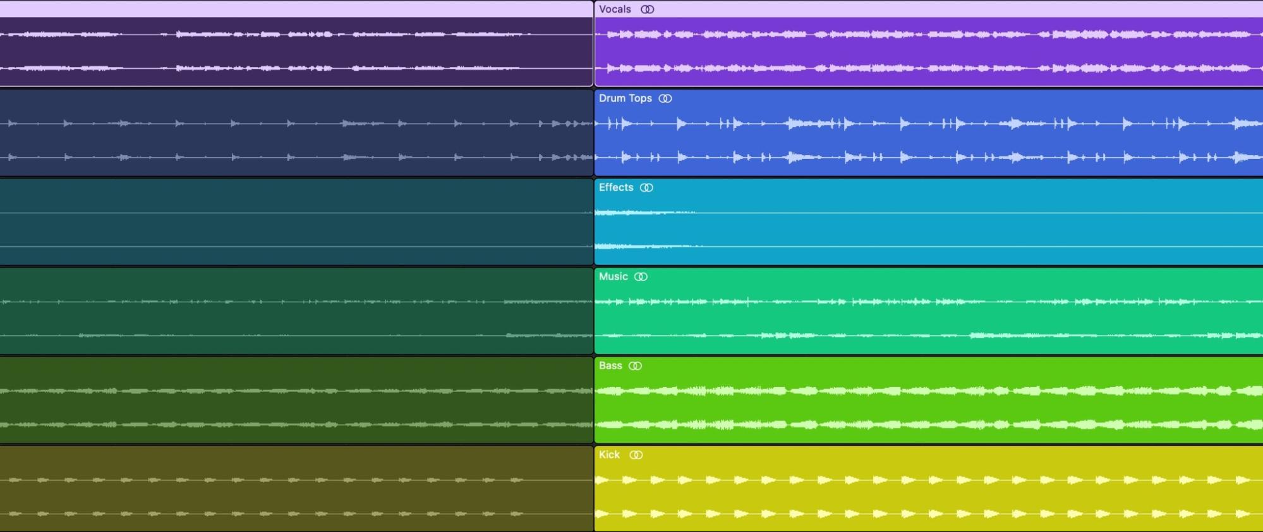The height and width of the screenshot is (532, 1263).
Task: Click the loop icon on Music region
Action: click(x=641, y=276)
